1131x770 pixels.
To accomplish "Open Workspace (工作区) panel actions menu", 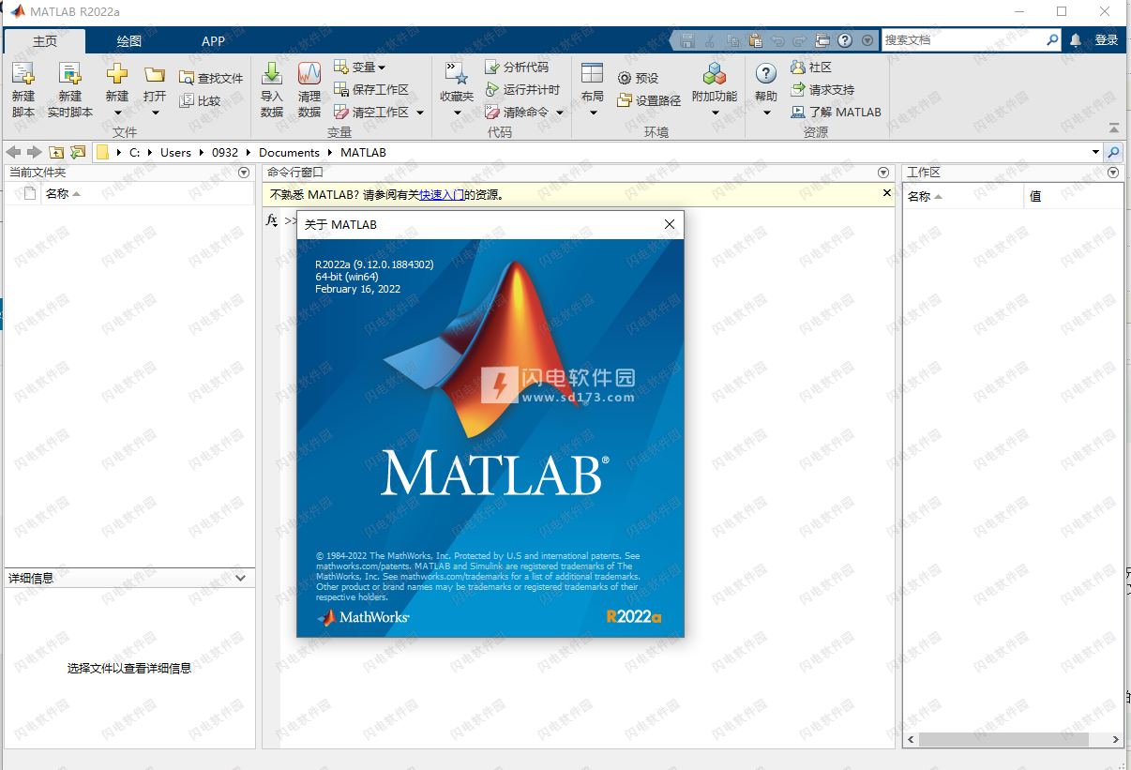I will tap(1113, 173).
